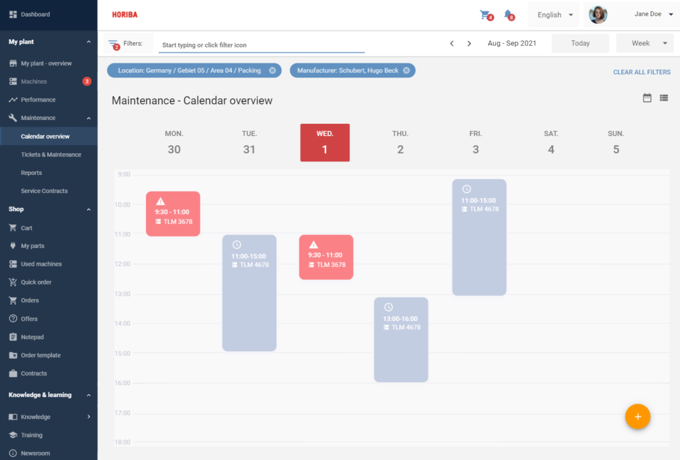
Task: Go to next week arrow
Action: (469, 43)
